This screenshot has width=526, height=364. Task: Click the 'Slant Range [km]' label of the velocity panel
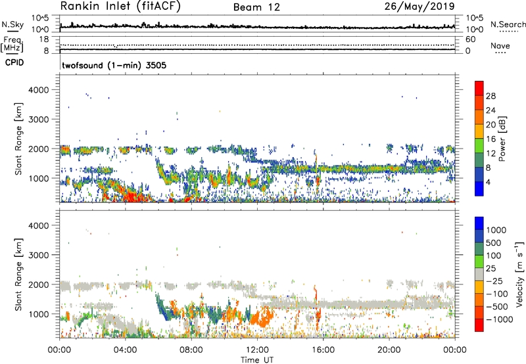tap(18, 275)
